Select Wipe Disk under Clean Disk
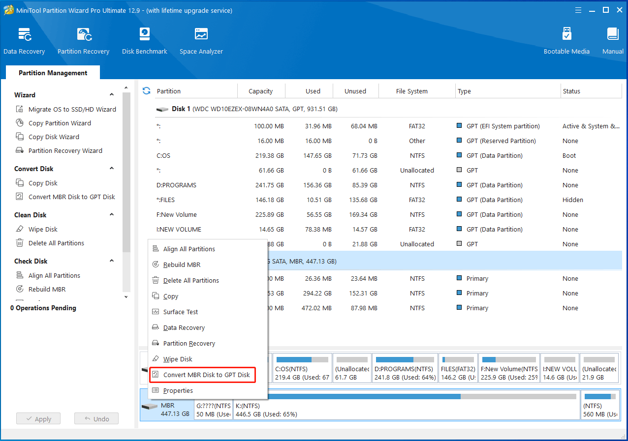628x441 pixels. pyautogui.click(x=43, y=229)
